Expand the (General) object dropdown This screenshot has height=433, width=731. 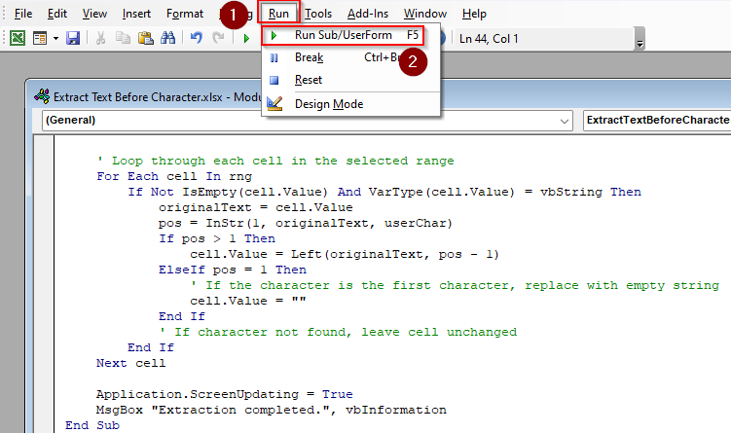click(x=565, y=122)
